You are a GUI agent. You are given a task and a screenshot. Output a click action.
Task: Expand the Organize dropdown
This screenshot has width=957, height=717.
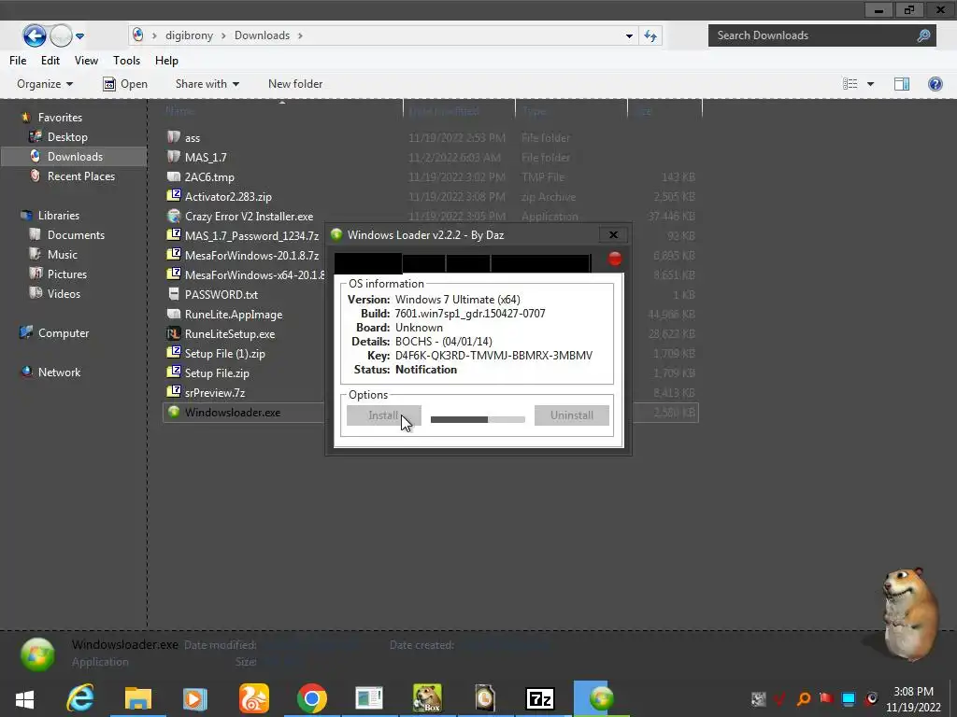[45, 83]
